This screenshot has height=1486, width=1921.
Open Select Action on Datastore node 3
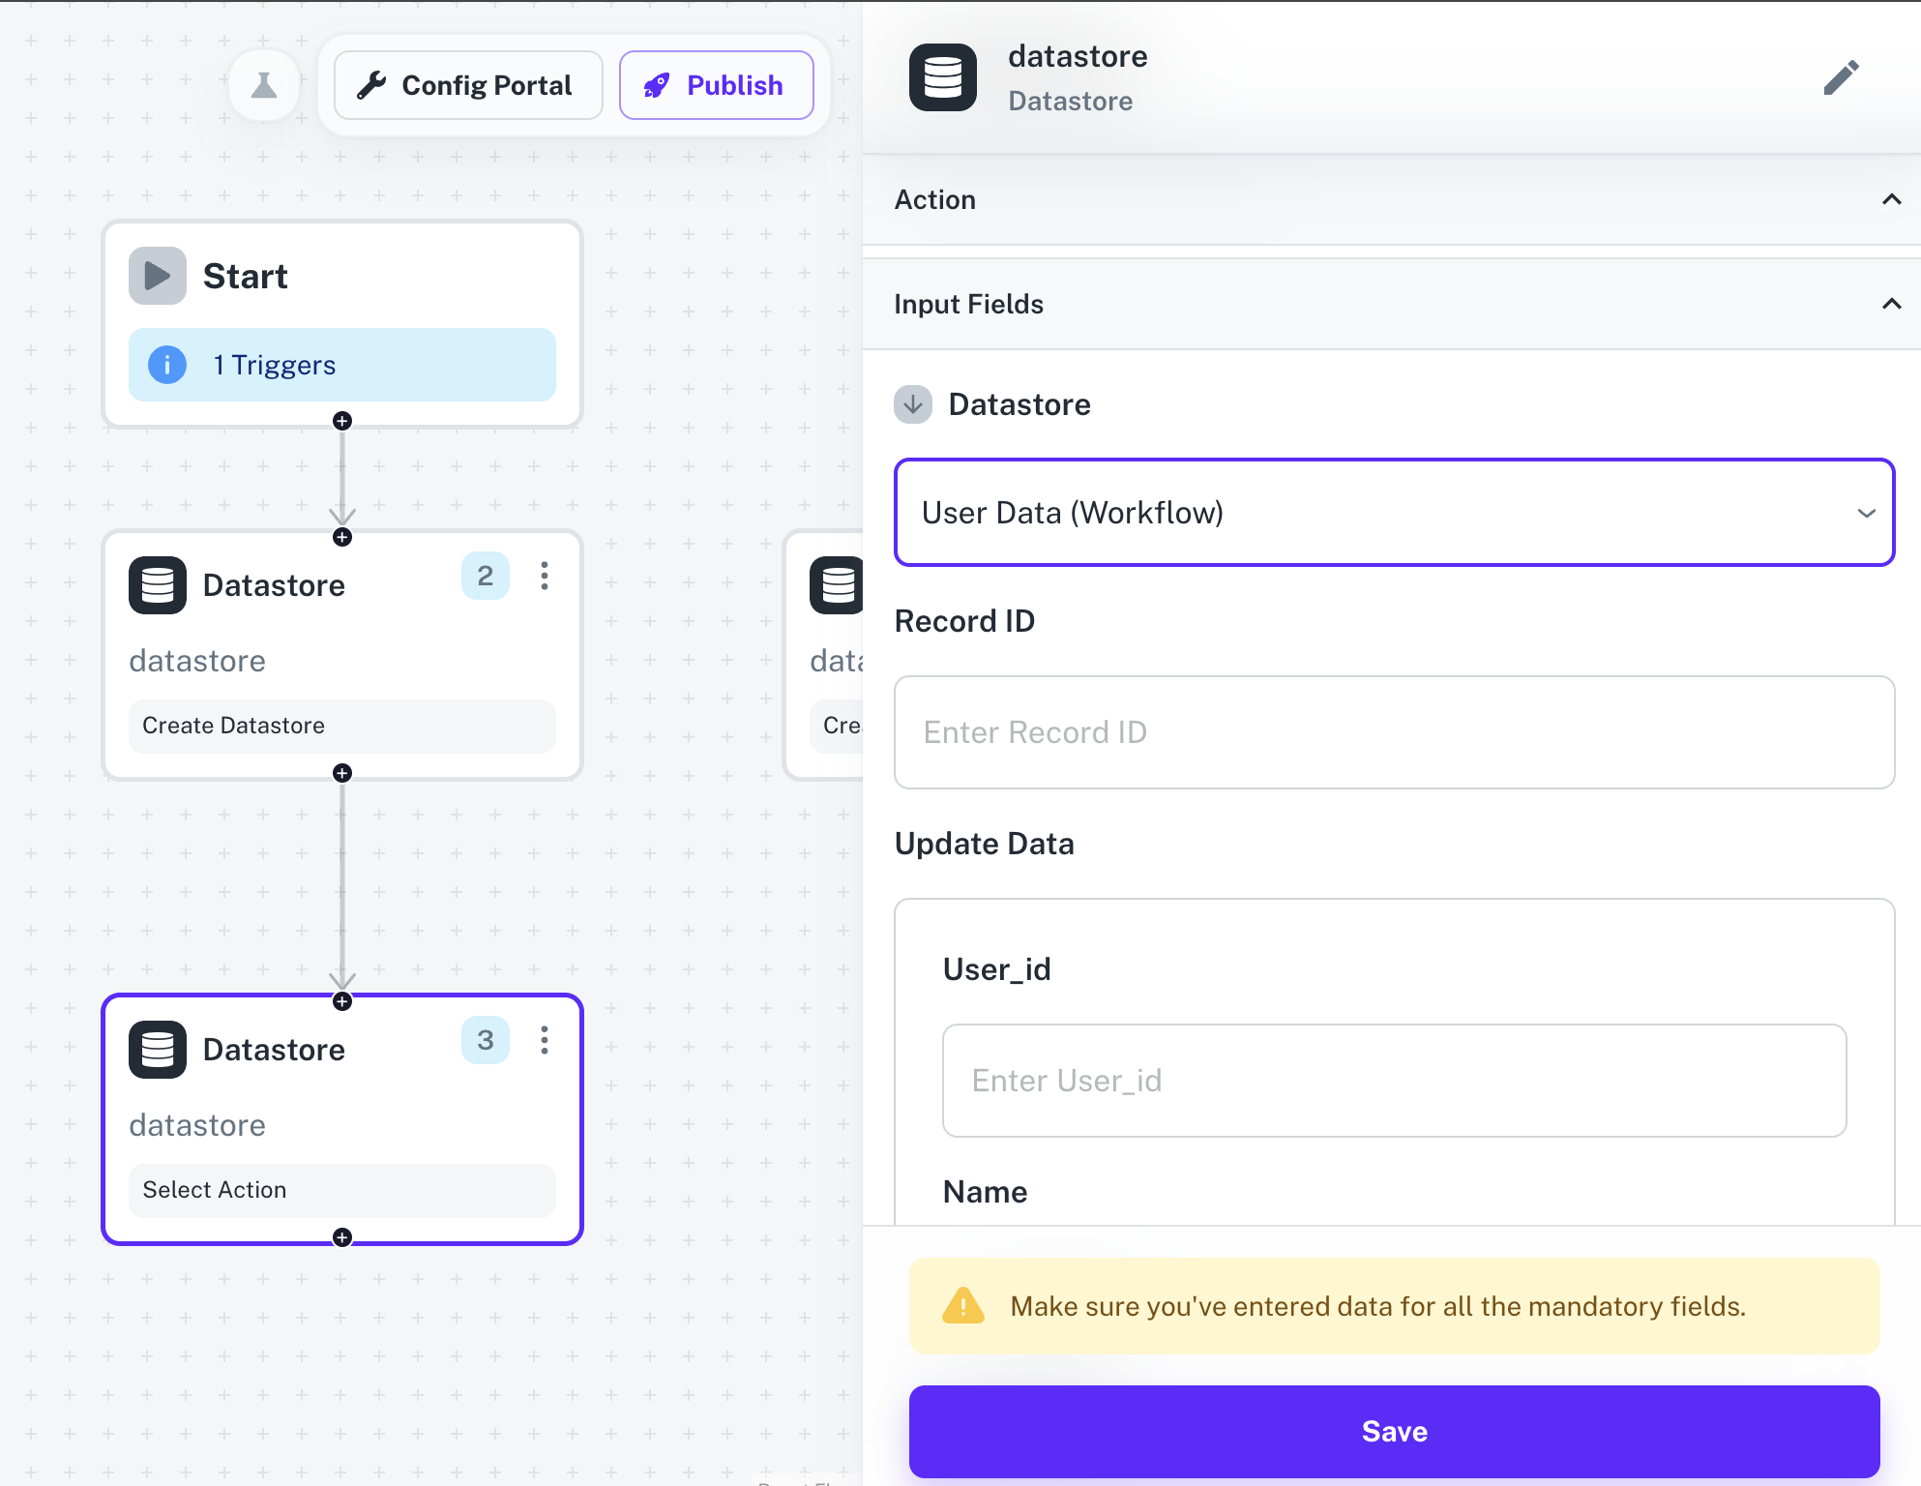[341, 1190]
